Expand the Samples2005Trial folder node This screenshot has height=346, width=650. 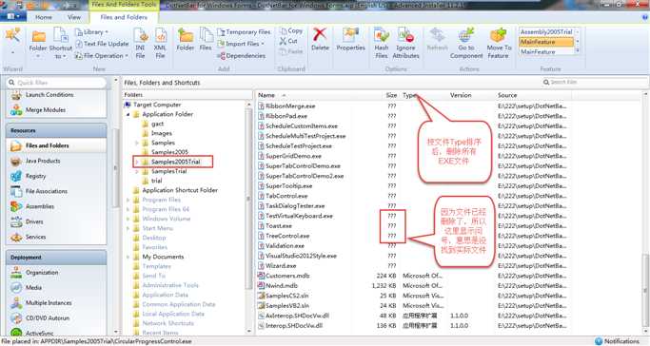click(137, 162)
